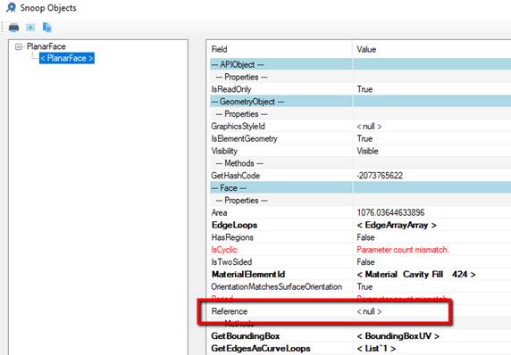Open the MaterialElementId field
This screenshot has height=355, width=511.
[x=248, y=275]
